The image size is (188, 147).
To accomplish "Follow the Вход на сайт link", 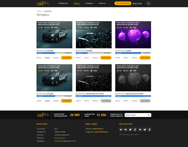I will (x=137, y=3).
